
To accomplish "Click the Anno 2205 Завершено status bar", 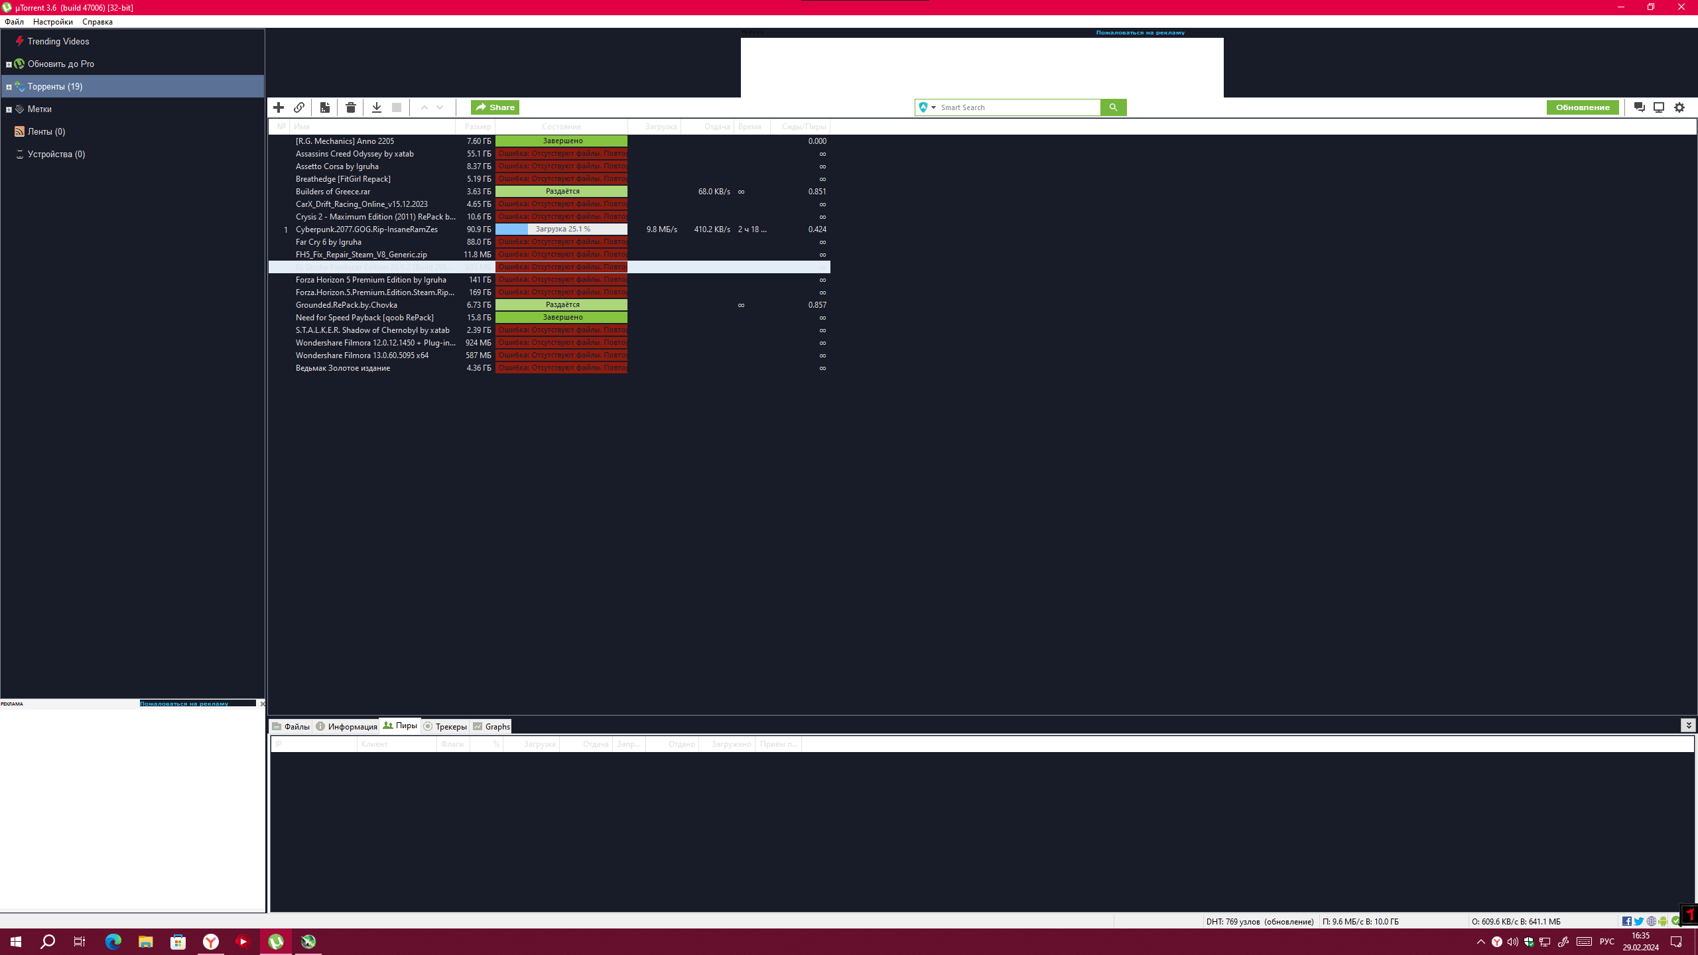I will tap(561, 141).
